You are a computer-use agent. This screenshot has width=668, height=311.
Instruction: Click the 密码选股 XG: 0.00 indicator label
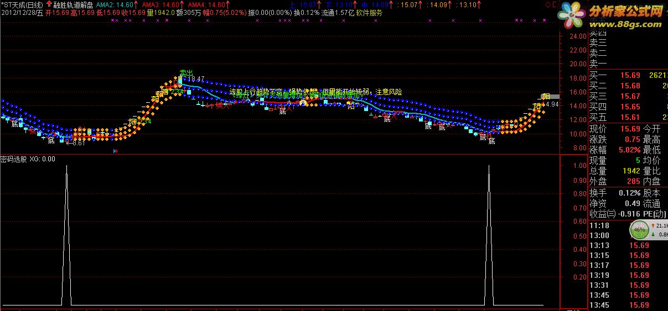tap(28, 159)
